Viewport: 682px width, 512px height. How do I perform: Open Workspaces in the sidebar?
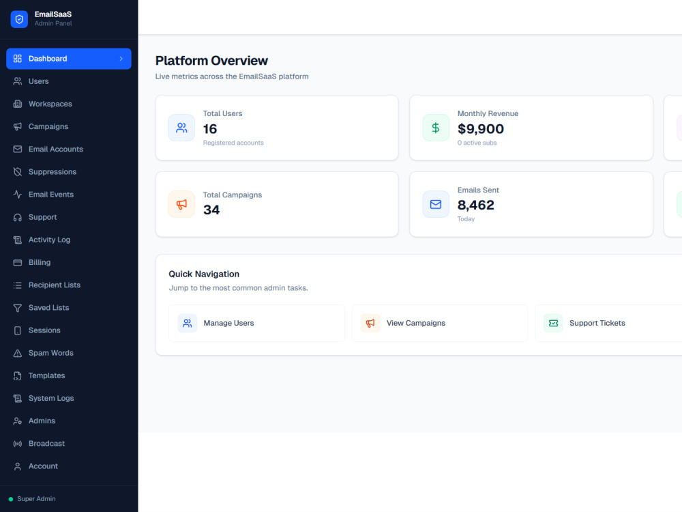[69, 104]
